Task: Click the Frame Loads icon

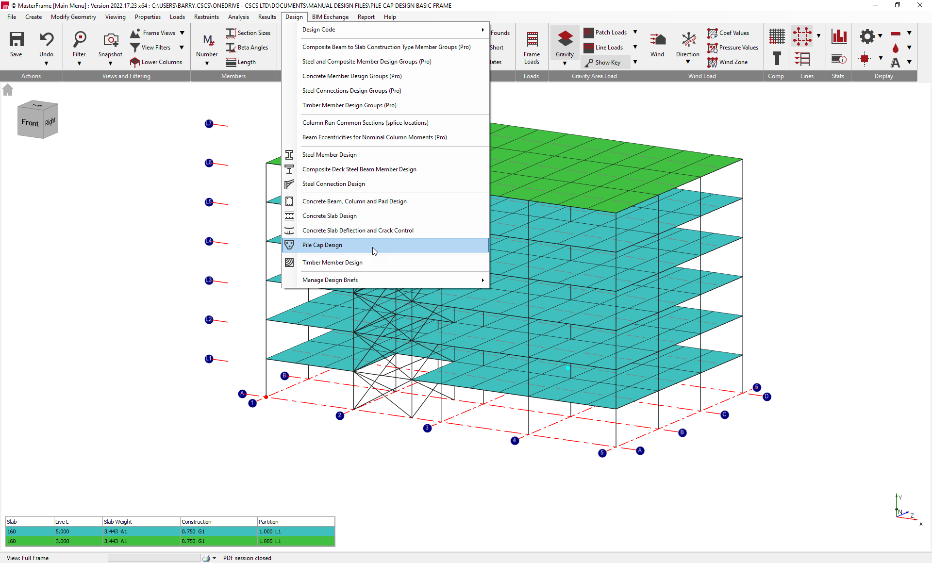Action: (532, 39)
